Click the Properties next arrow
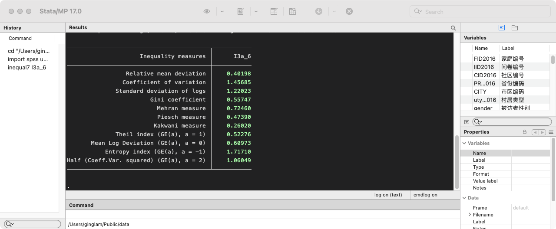Image resolution: width=556 pixels, height=229 pixels. point(542,132)
